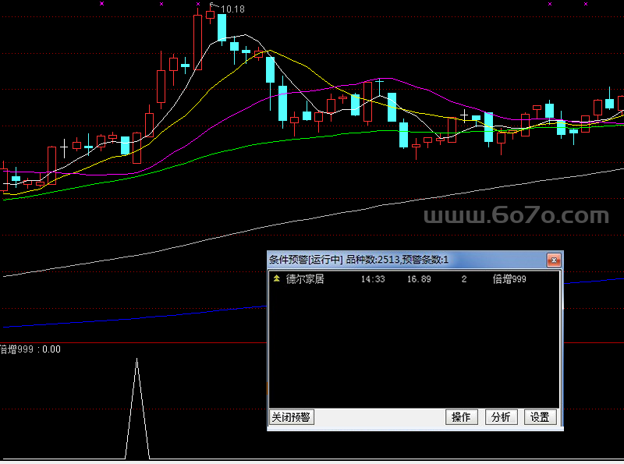Click the www.6o7o.com watermark

[516, 216]
